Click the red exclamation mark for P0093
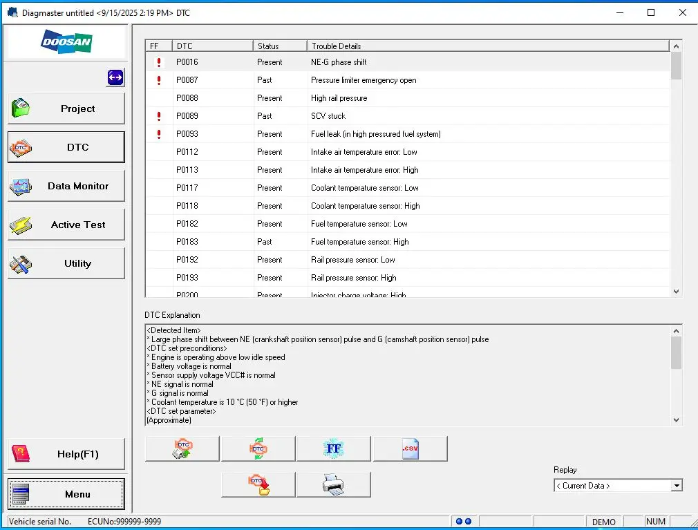The width and height of the screenshot is (698, 530). (159, 134)
